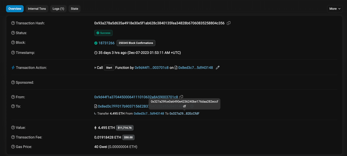The width and height of the screenshot is (347, 156).
Task: Open the More dropdown menu
Action: (335, 9)
